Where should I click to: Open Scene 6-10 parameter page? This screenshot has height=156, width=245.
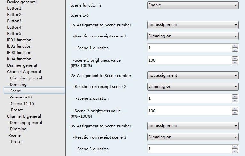click(21, 97)
